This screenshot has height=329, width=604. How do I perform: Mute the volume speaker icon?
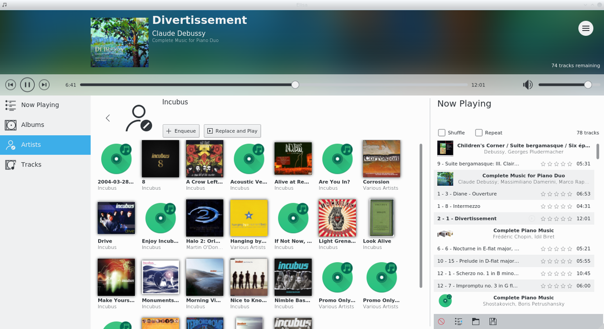(x=527, y=85)
